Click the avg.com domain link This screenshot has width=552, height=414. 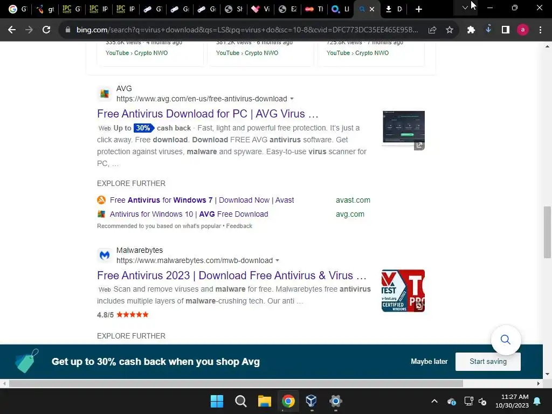tap(350, 214)
